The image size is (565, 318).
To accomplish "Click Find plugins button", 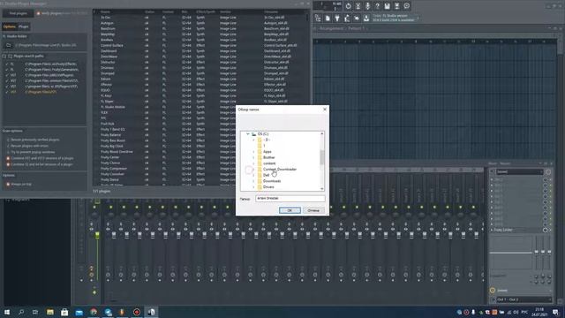I will click(18, 13).
